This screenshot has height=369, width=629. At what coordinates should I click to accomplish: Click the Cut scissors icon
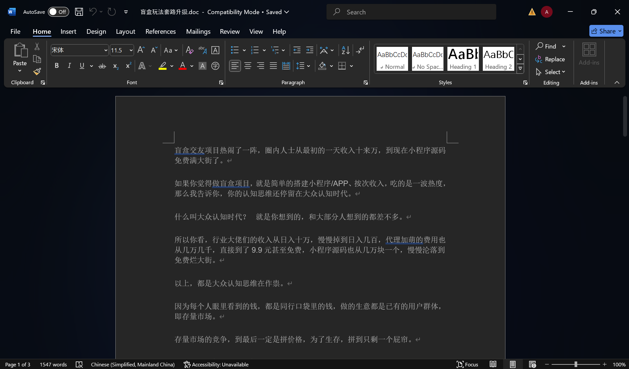click(37, 47)
